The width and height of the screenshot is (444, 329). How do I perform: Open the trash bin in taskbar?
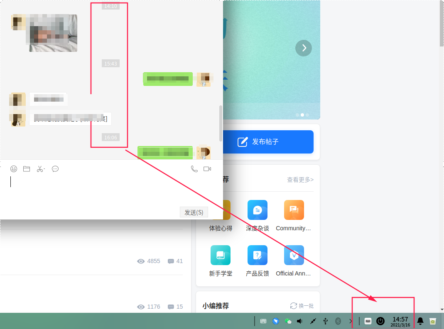(433, 321)
